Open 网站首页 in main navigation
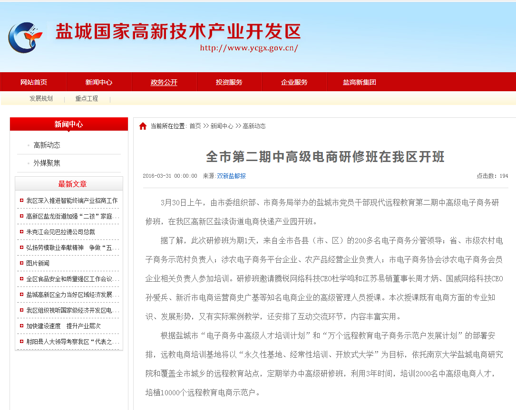This screenshot has height=410, width=516. coord(34,82)
